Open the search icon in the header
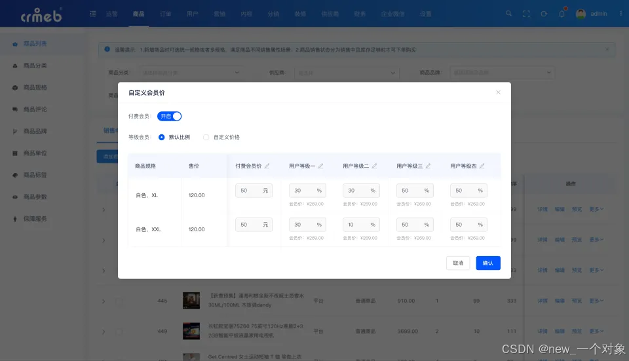This screenshot has width=629, height=361. (x=508, y=14)
